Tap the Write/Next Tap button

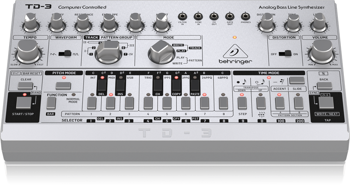pos(326,103)
